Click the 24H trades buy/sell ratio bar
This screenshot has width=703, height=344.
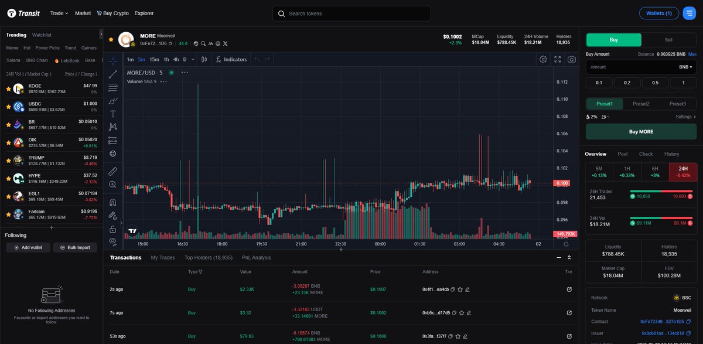click(661, 191)
